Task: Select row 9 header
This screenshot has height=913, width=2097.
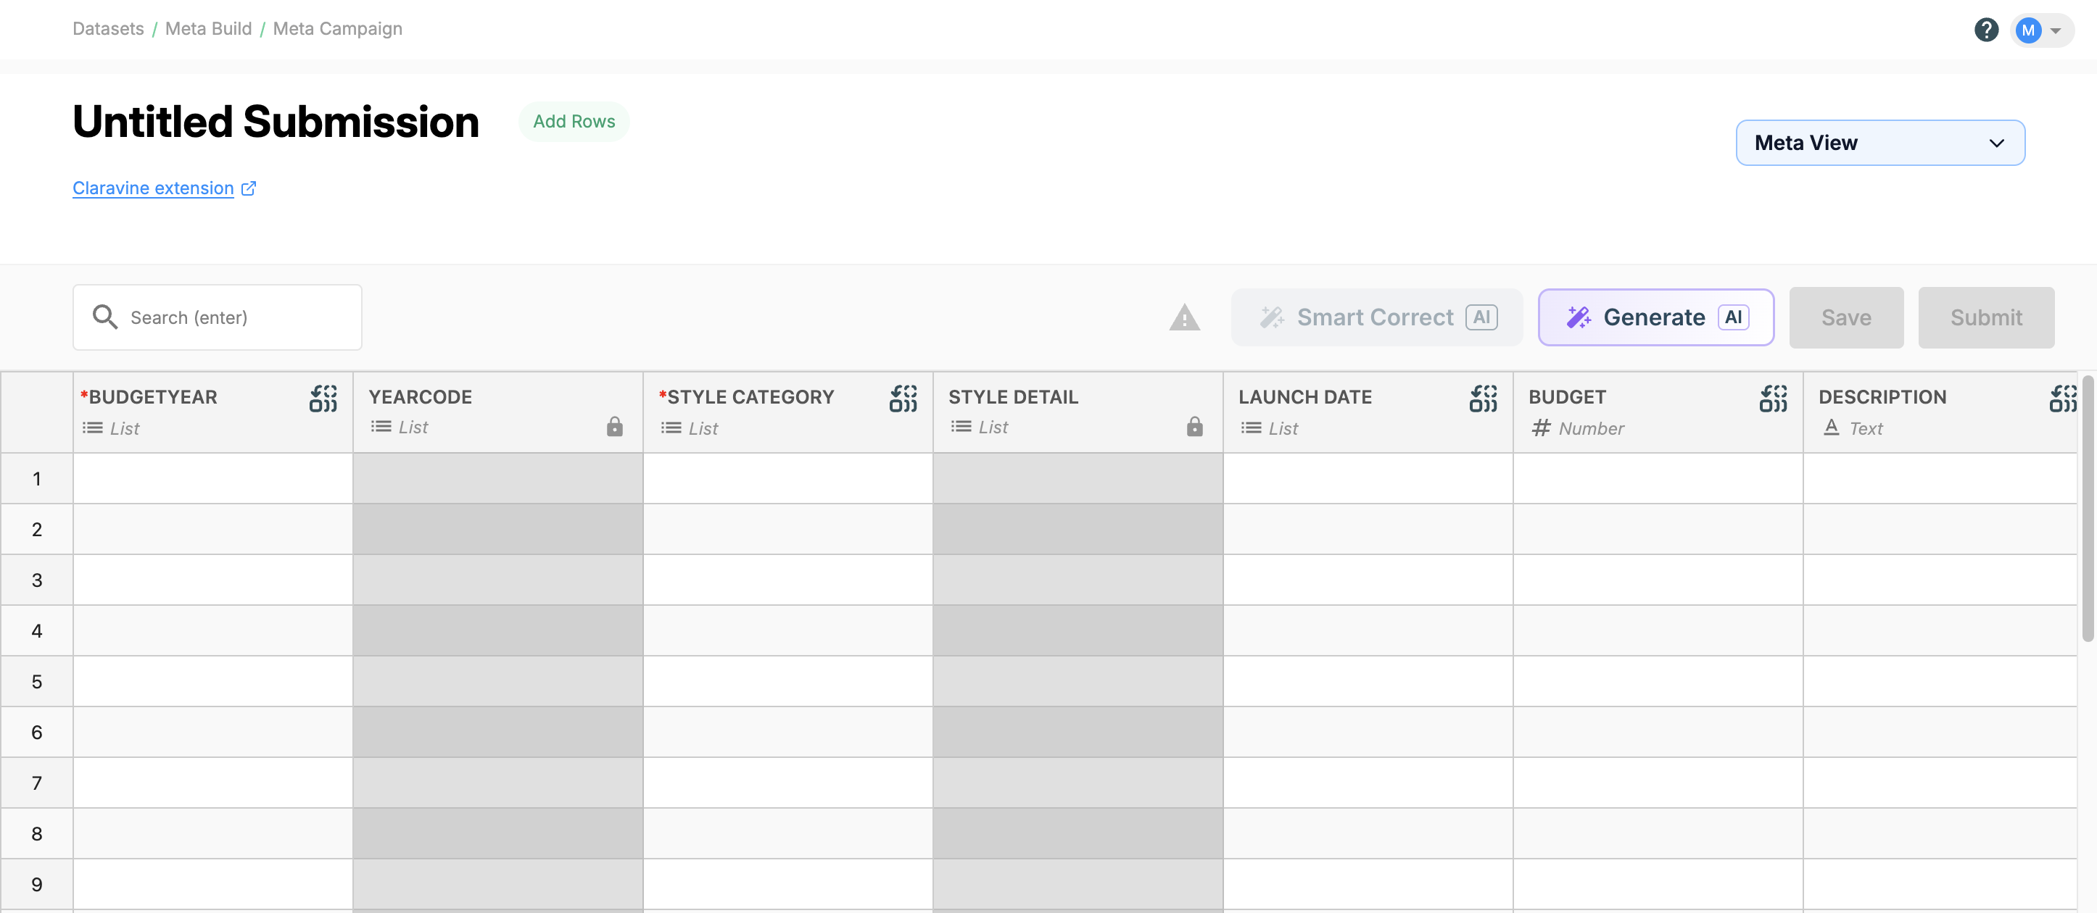Action: pos(37,885)
